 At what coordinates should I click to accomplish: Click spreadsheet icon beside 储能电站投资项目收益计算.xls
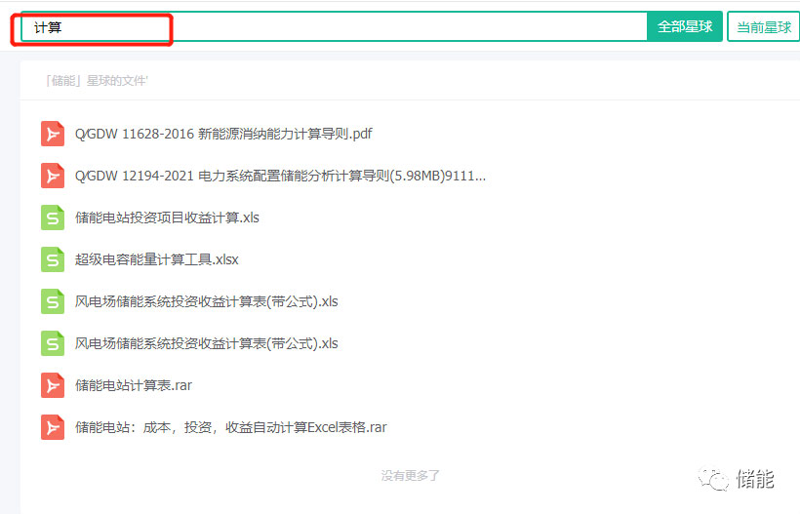(53, 217)
